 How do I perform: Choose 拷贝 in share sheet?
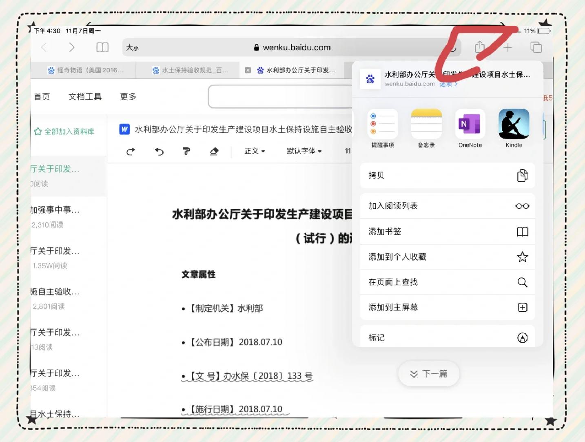pyautogui.click(x=448, y=176)
